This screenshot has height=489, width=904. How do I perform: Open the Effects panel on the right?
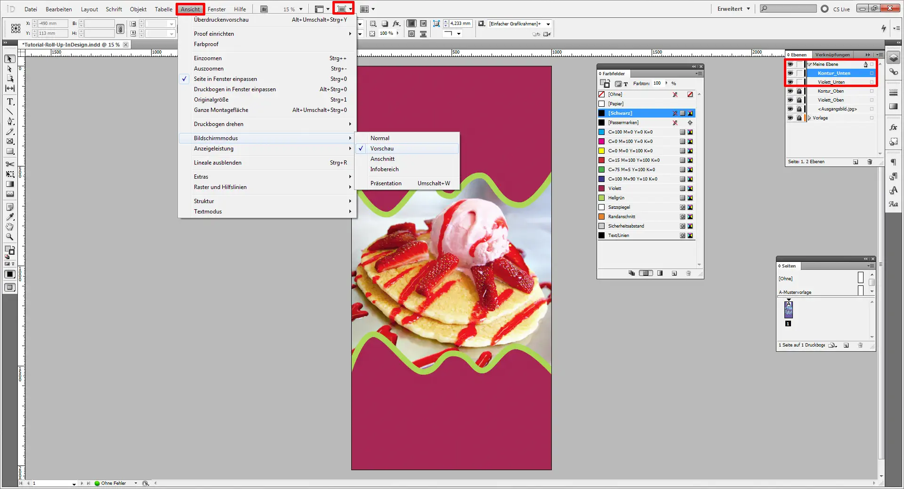coord(893,127)
